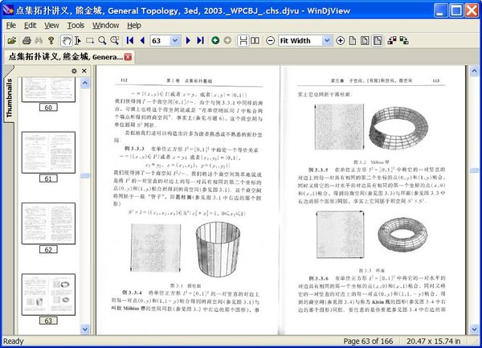Click the Möbius band figure on page 113
The height and width of the screenshot is (348, 482).
coord(398,128)
